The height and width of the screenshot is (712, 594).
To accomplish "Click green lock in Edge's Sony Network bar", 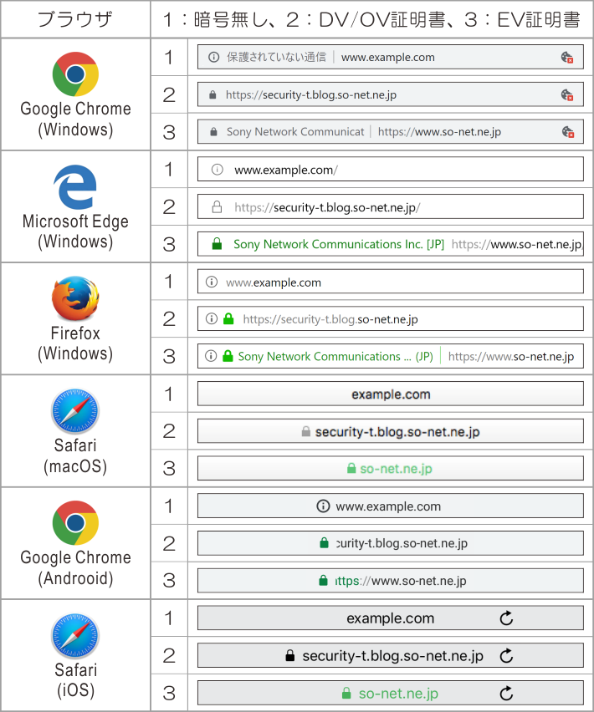I will point(217,244).
